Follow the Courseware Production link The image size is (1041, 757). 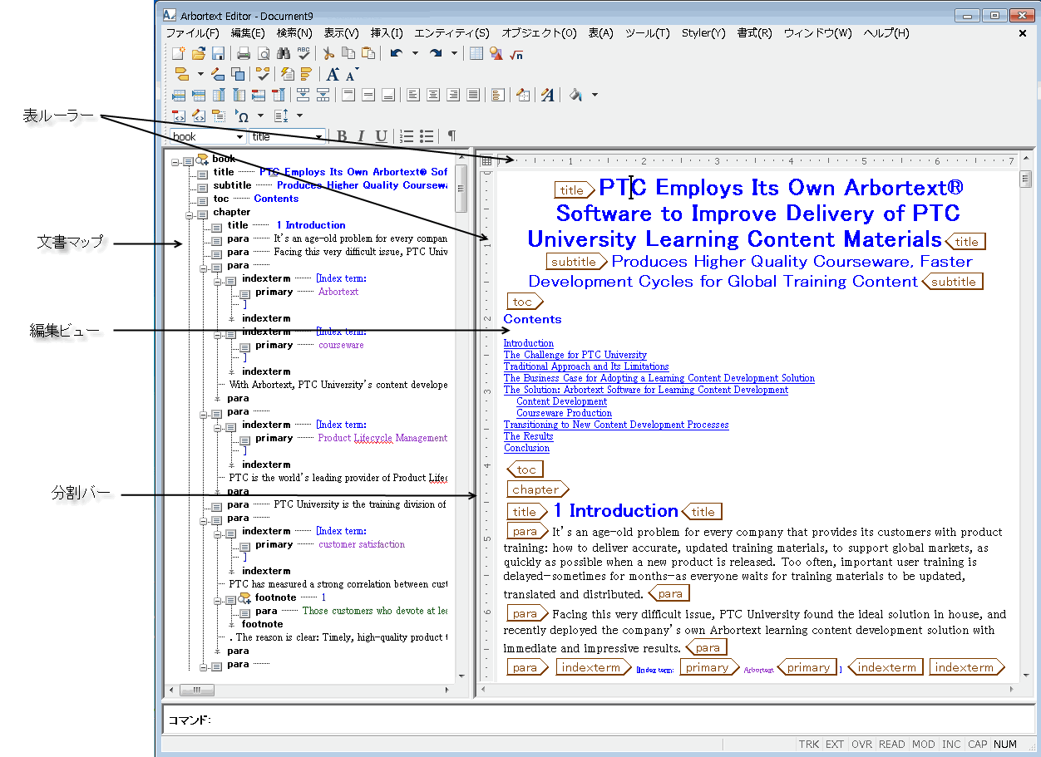565,413
